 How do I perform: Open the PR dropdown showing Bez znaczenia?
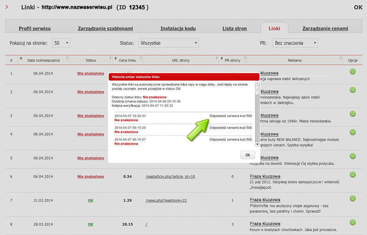tap(295, 43)
